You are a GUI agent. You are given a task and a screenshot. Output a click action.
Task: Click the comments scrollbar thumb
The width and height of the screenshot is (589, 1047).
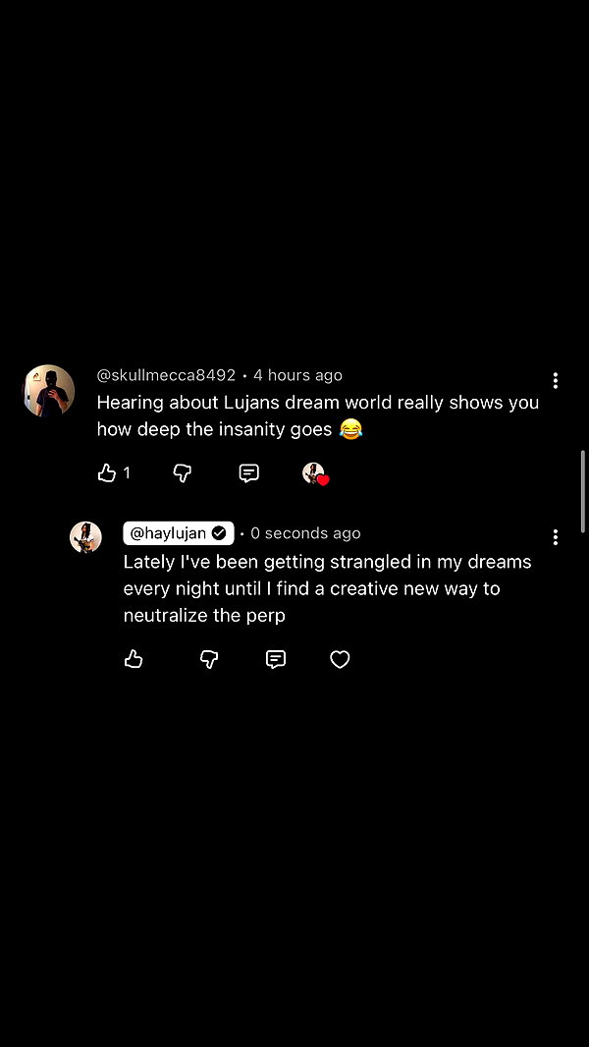click(583, 491)
